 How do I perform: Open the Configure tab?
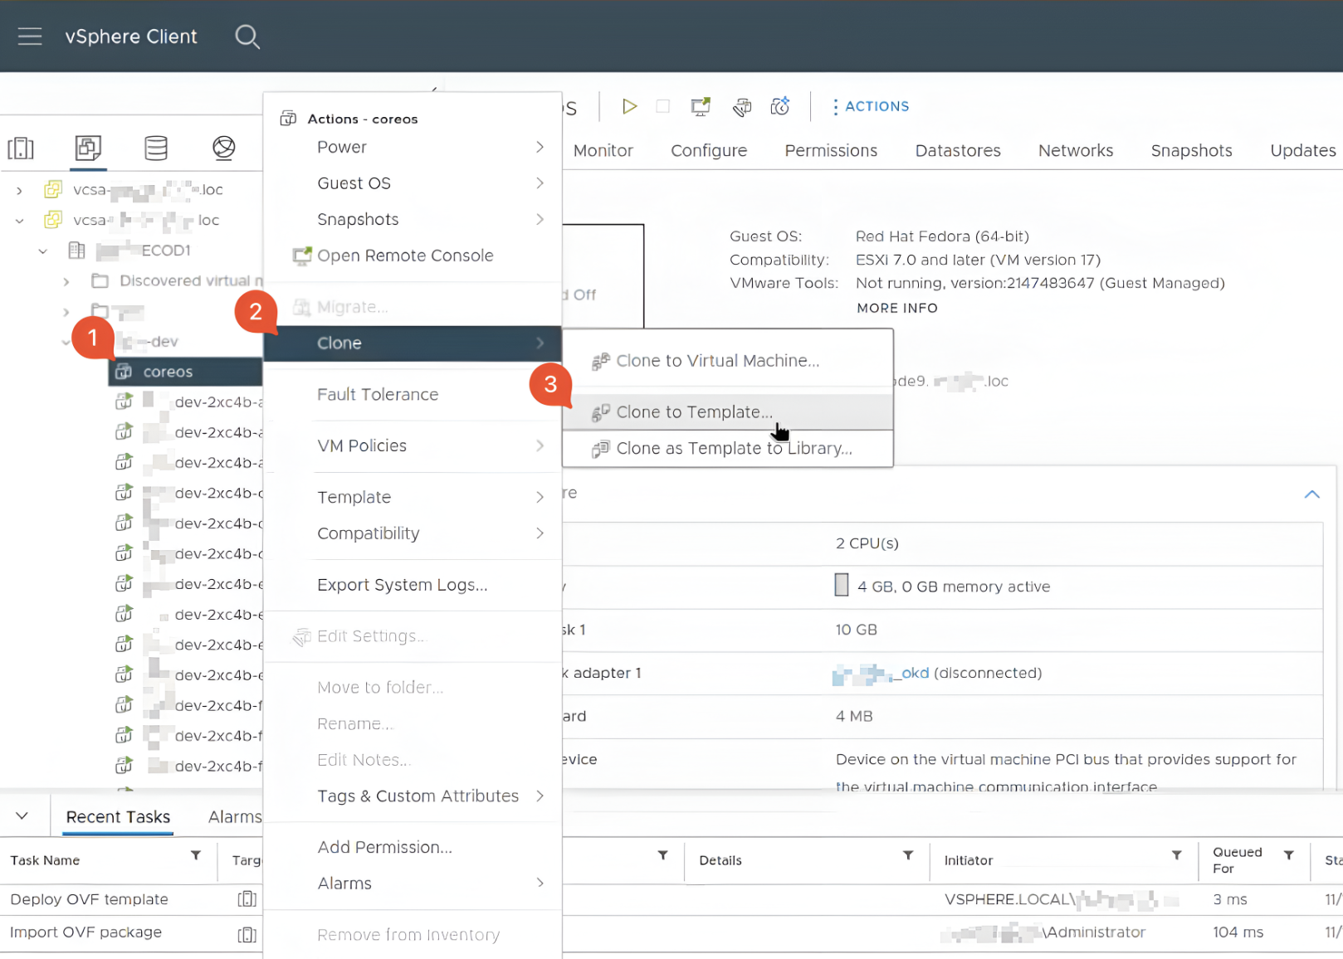coord(709,151)
